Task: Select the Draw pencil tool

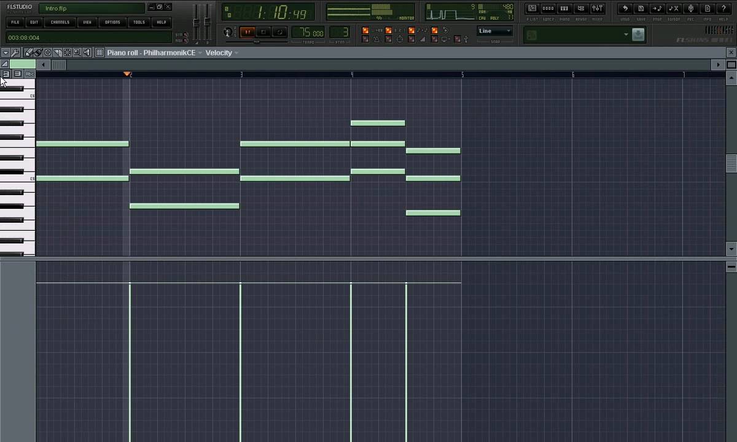Action: point(28,53)
